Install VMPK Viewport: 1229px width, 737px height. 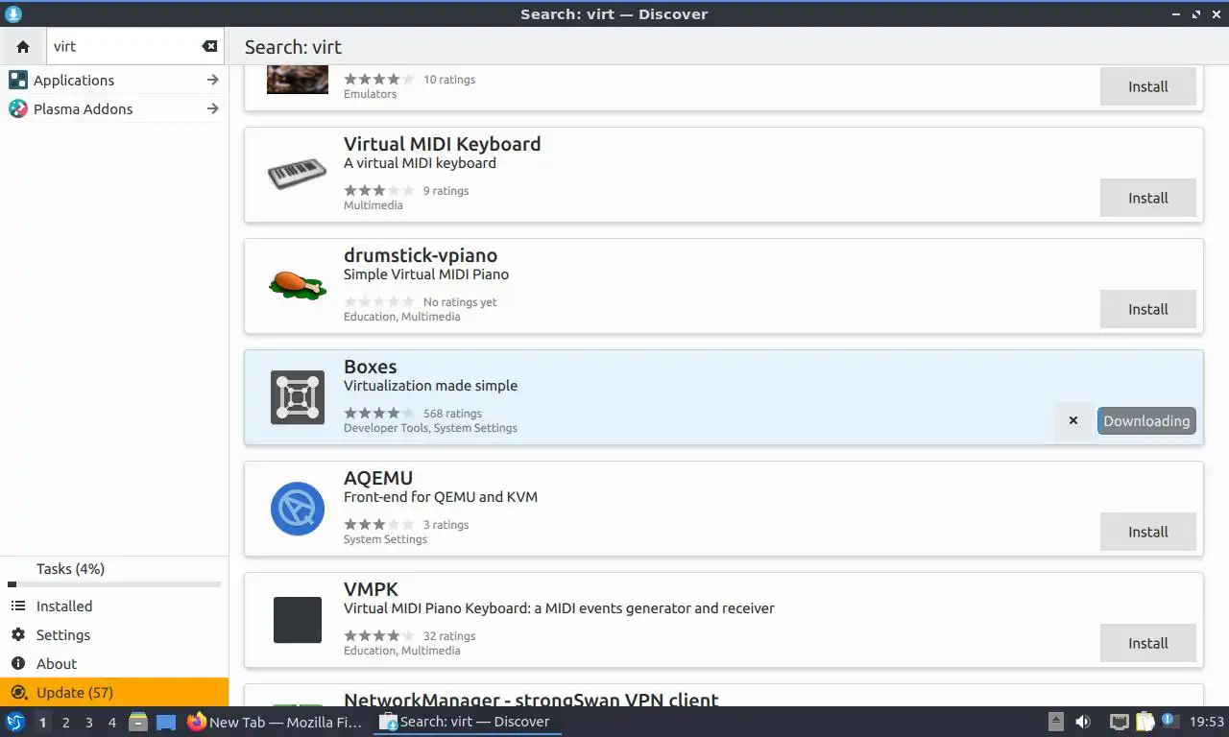tap(1147, 643)
